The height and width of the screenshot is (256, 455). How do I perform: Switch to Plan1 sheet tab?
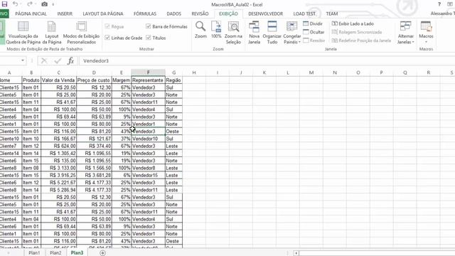coord(34,253)
